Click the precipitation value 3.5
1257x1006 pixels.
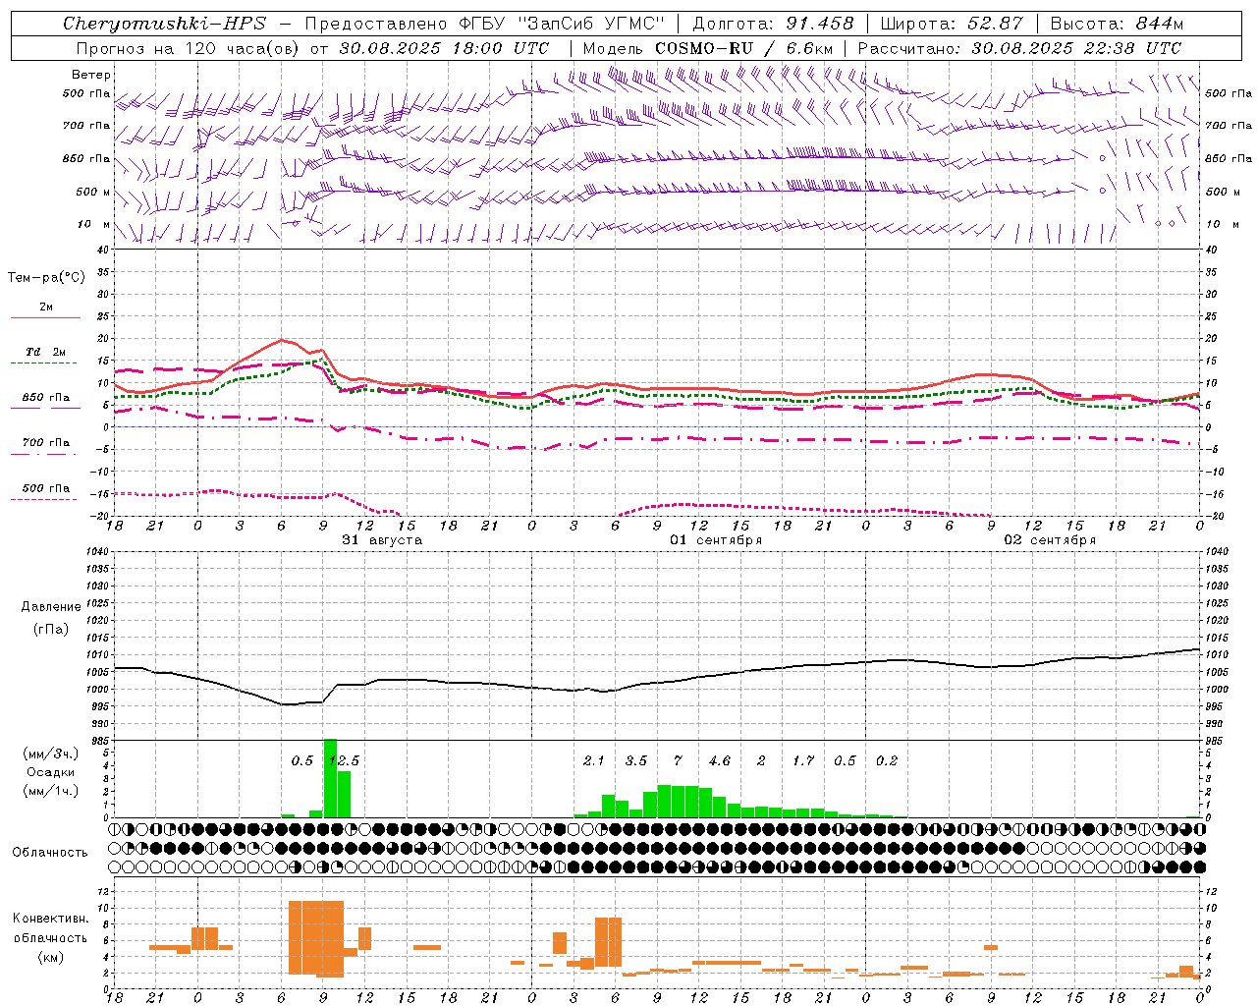[x=636, y=760]
